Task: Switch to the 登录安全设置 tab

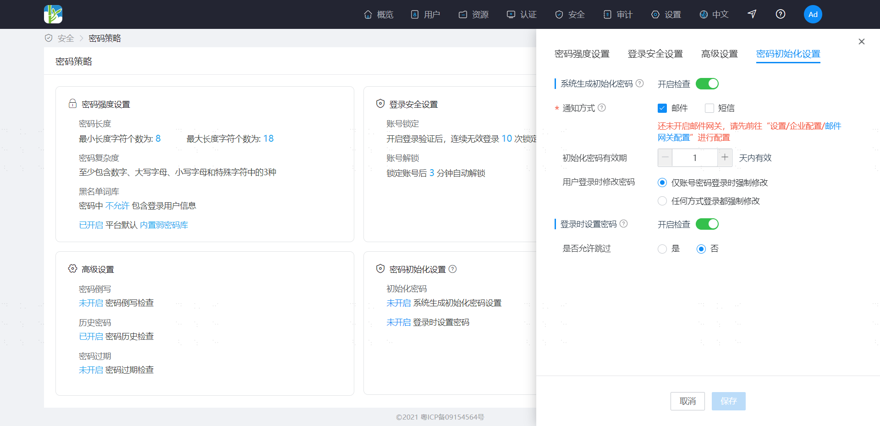Action: pyautogui.click(x=655, y=54)
